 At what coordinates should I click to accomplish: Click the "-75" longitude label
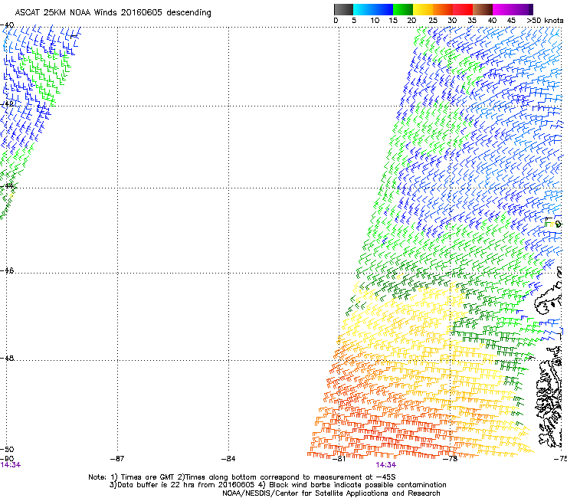tap(560, 459)
